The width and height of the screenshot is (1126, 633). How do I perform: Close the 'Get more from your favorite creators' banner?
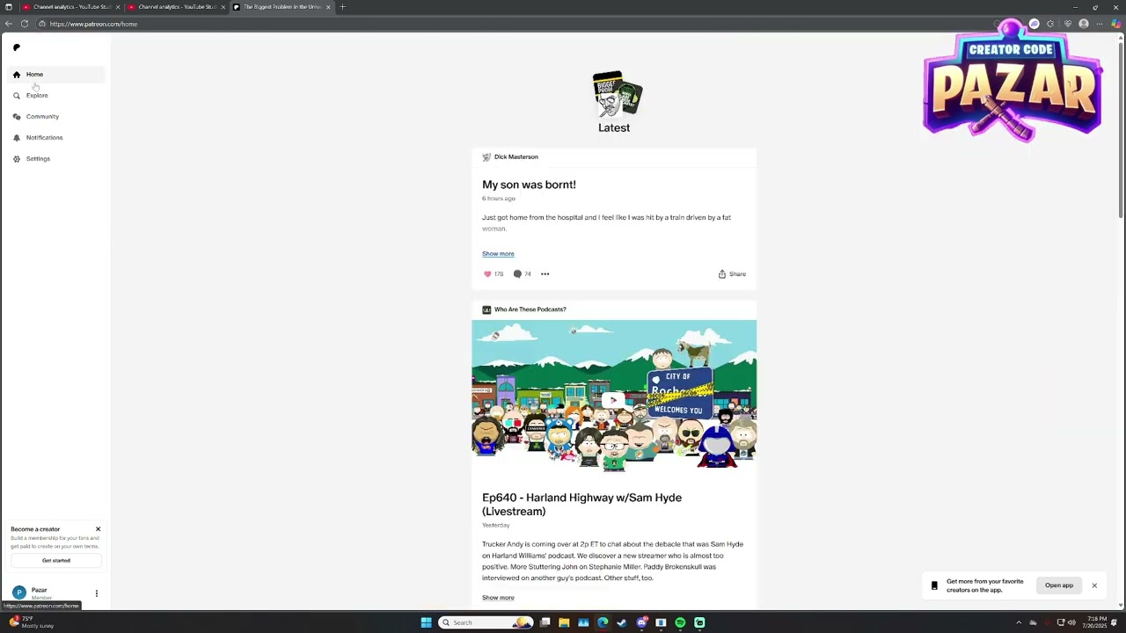(x=1094, y=586)
